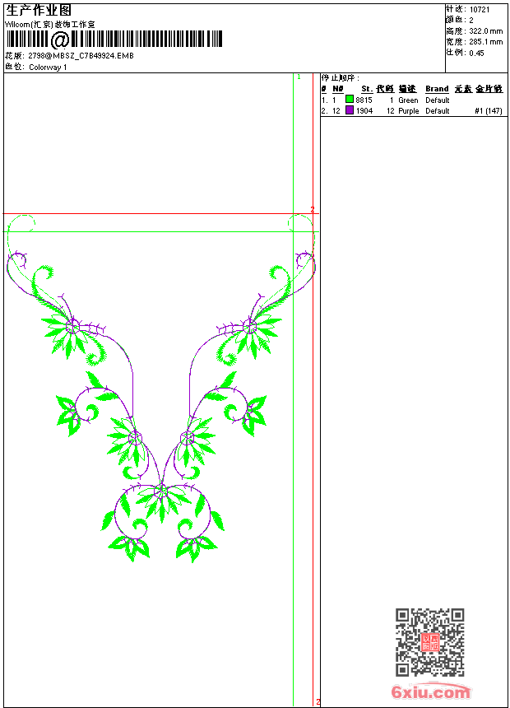Viewport: 510px width, 708px height.
Task: Select the '宽度: 285.1 mm' width value
Action: [x=475, y=42]
